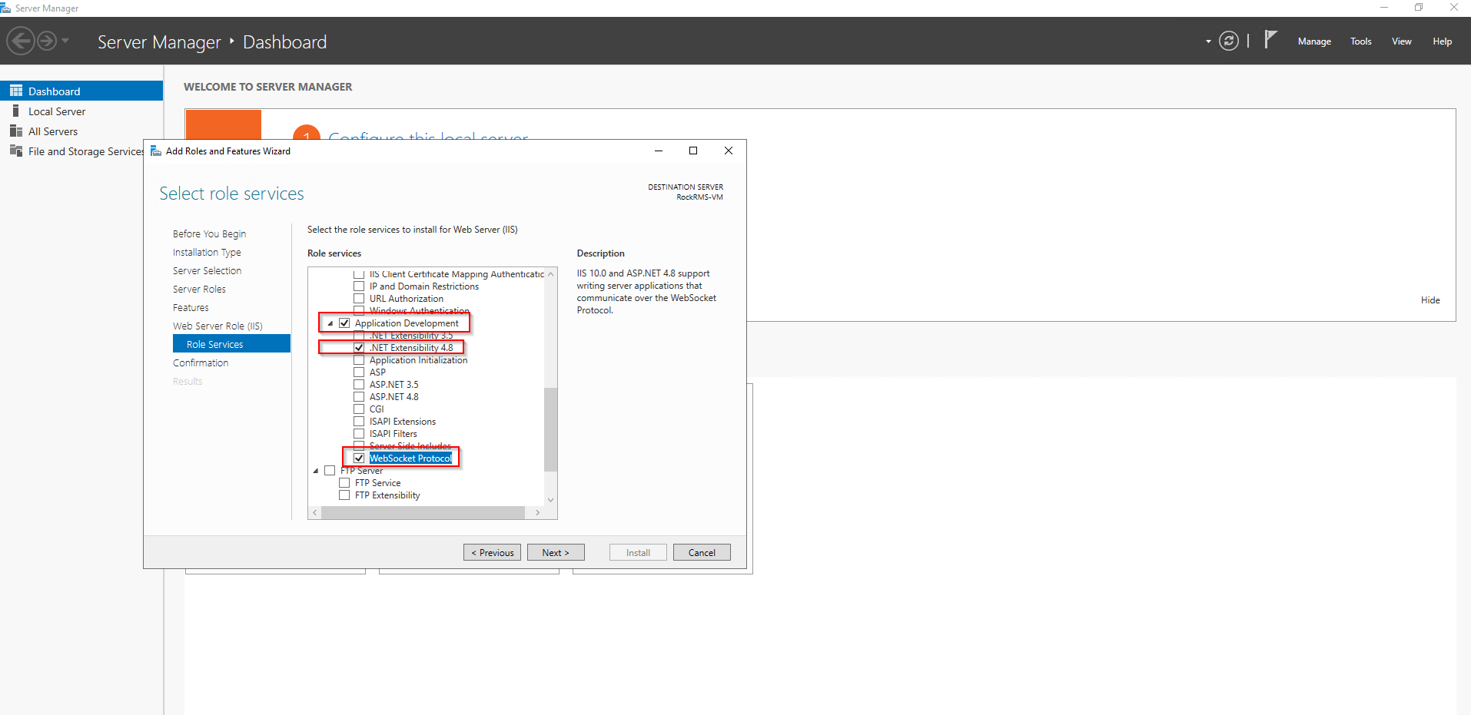
Task: Open the notifications flag icon
Action: tap(1270, 40)
